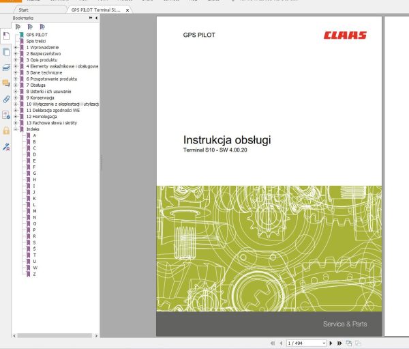Open index letter A bookmark
Viewport: 409px width, 349px height.
35,135
